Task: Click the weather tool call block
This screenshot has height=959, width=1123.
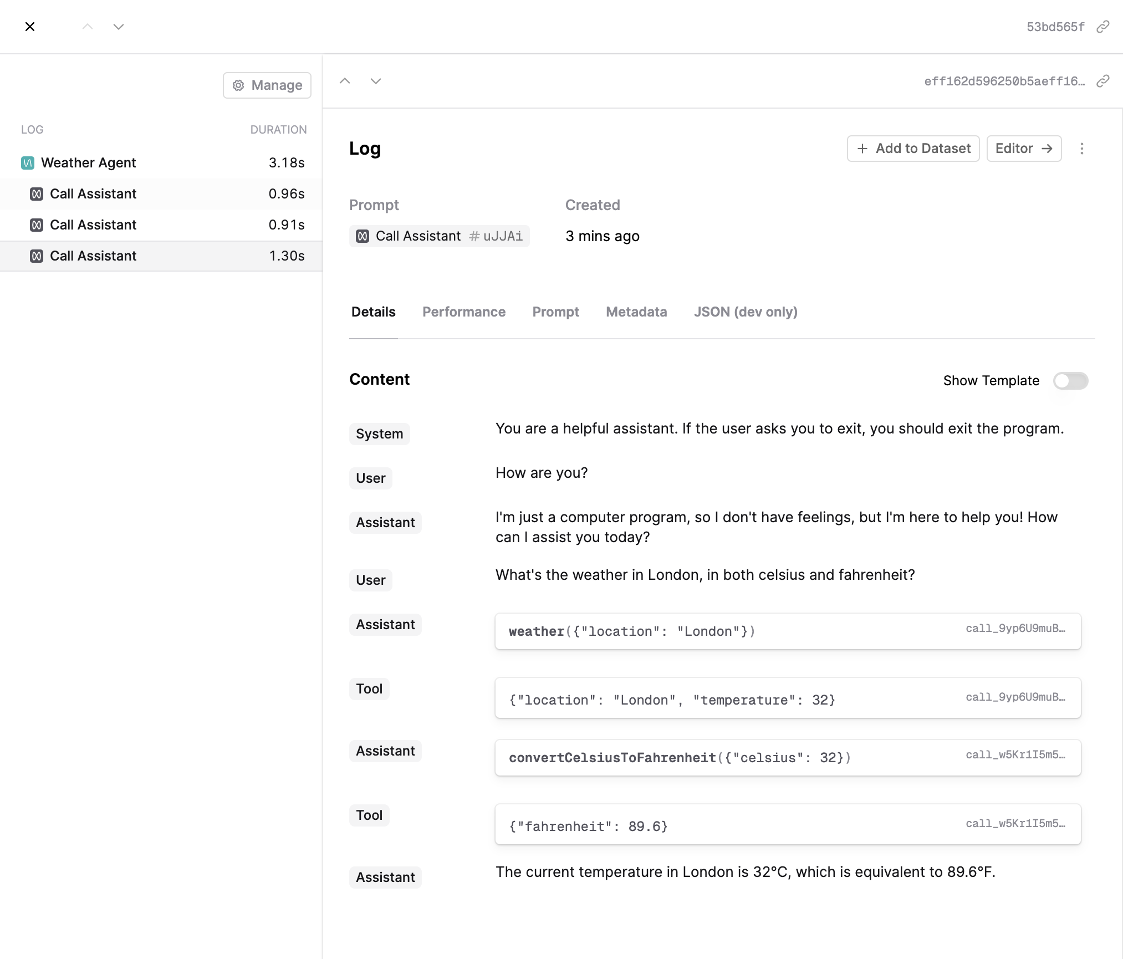Action: 788,631
